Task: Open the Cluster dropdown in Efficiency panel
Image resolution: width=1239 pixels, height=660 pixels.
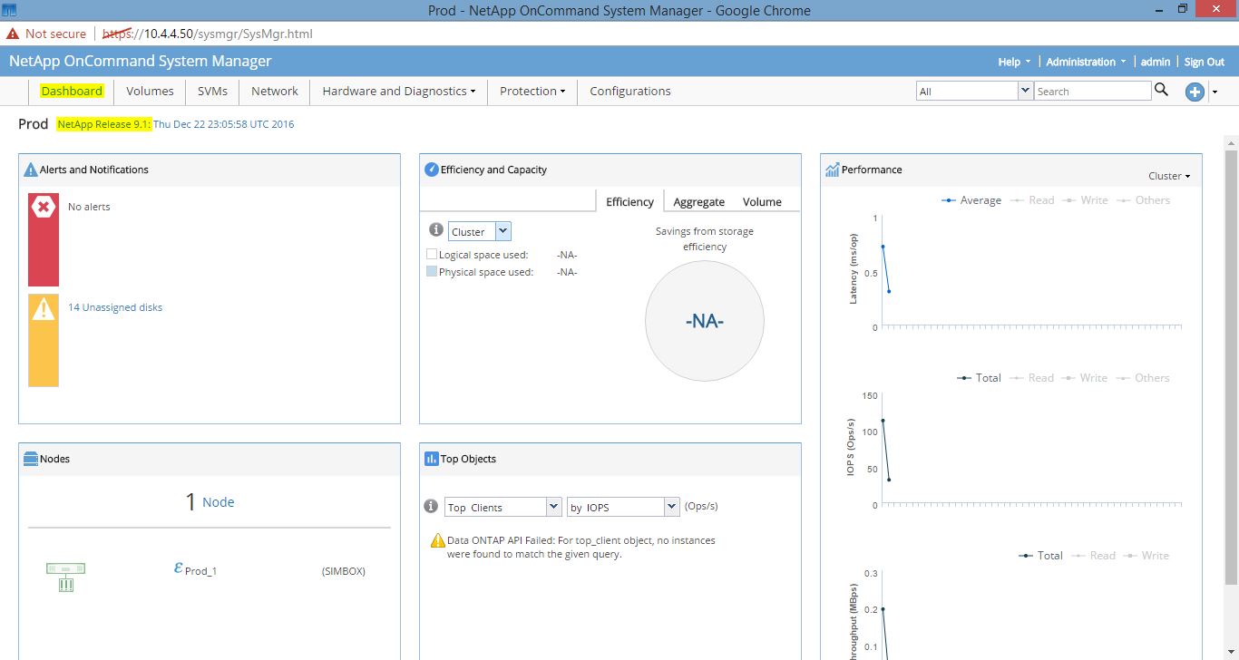Action: coord(504,230)
